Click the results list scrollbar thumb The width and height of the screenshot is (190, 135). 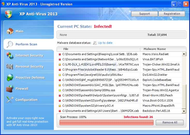(x=184, y=97)
